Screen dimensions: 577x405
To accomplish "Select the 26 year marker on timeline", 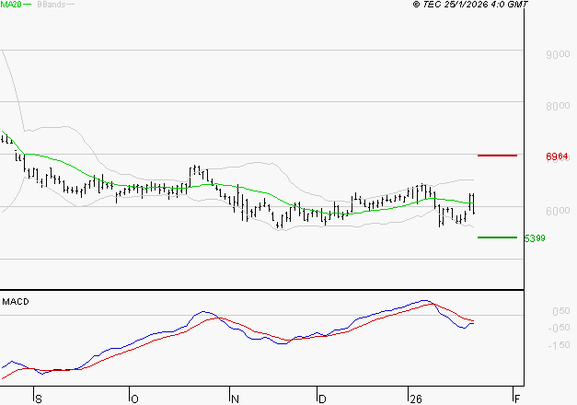I will click(x=415, y=399).
